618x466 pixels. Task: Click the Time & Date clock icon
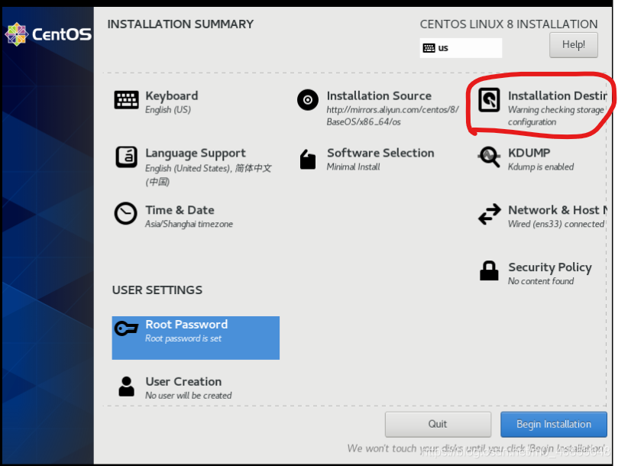126,214
